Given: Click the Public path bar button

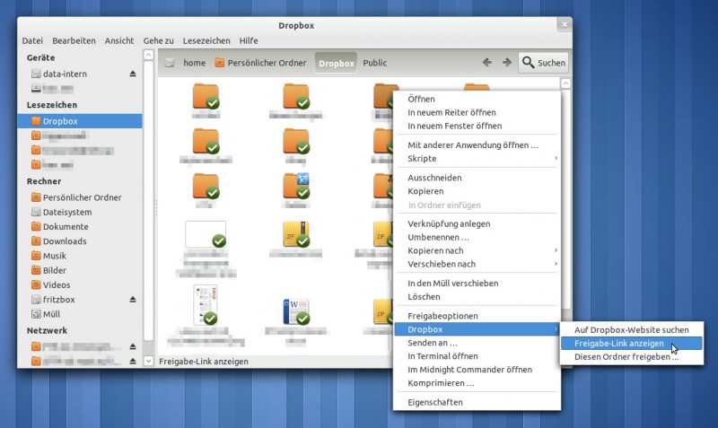Looking at the screenshot, I should pyautogui.click(x=375, y=63).
